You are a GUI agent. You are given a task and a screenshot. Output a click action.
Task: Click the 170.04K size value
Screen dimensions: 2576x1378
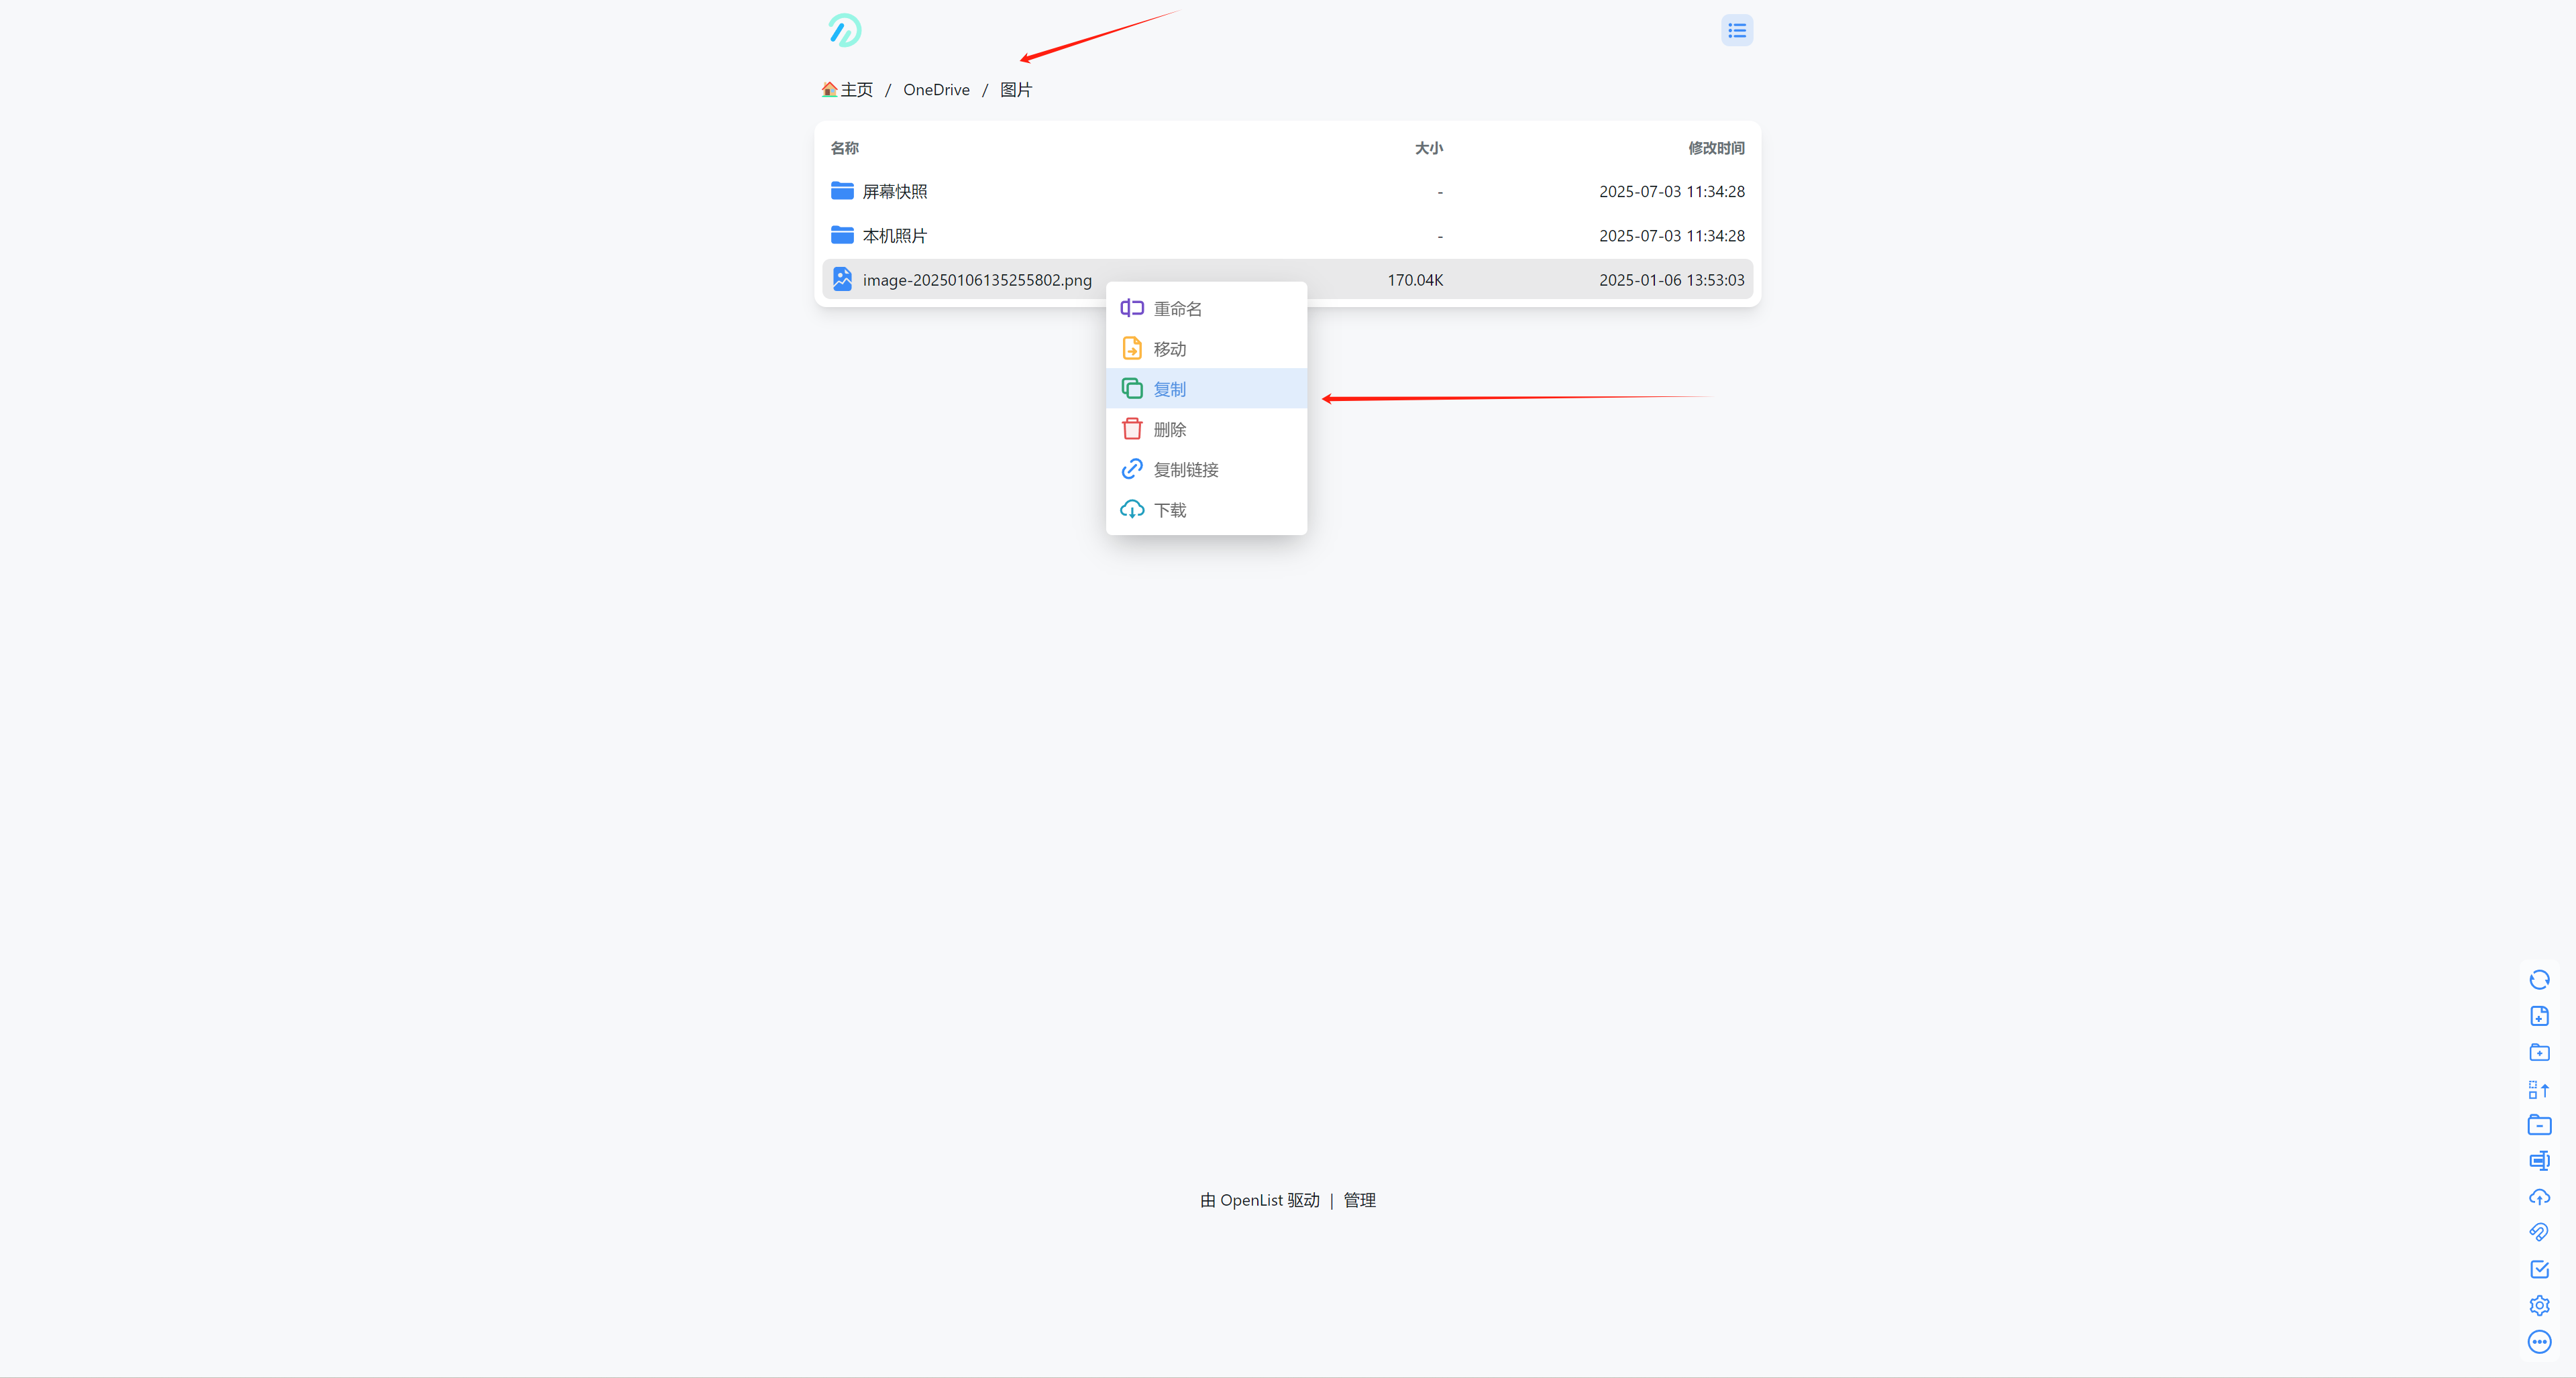[1415, 280]
